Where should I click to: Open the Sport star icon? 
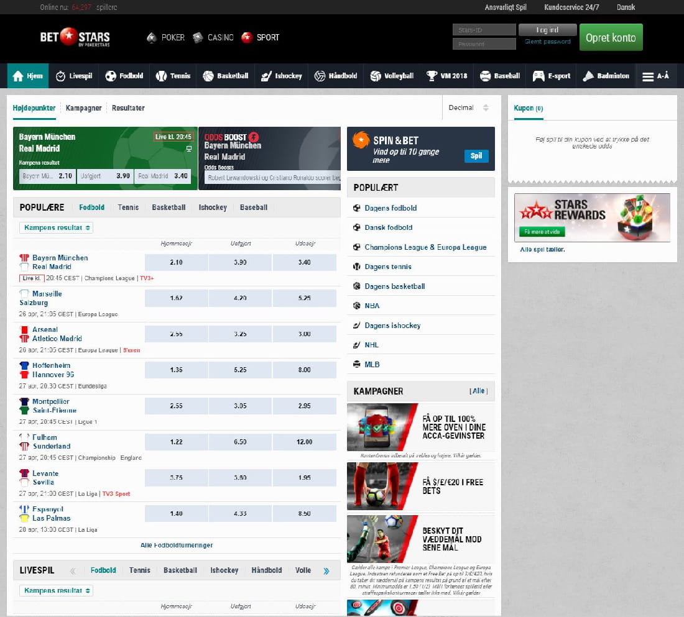247,37
